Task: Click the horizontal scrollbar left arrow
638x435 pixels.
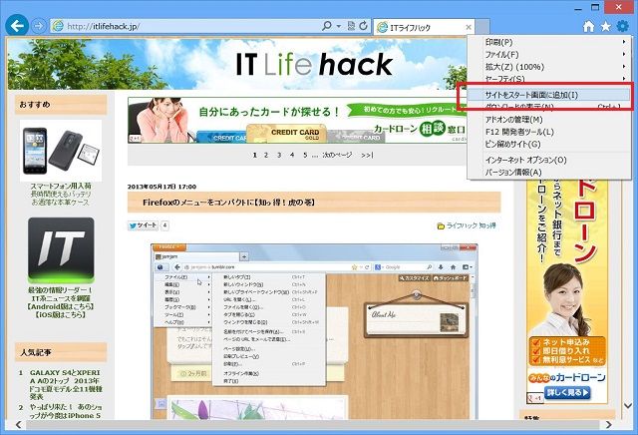Action: [x=18, y=425]
